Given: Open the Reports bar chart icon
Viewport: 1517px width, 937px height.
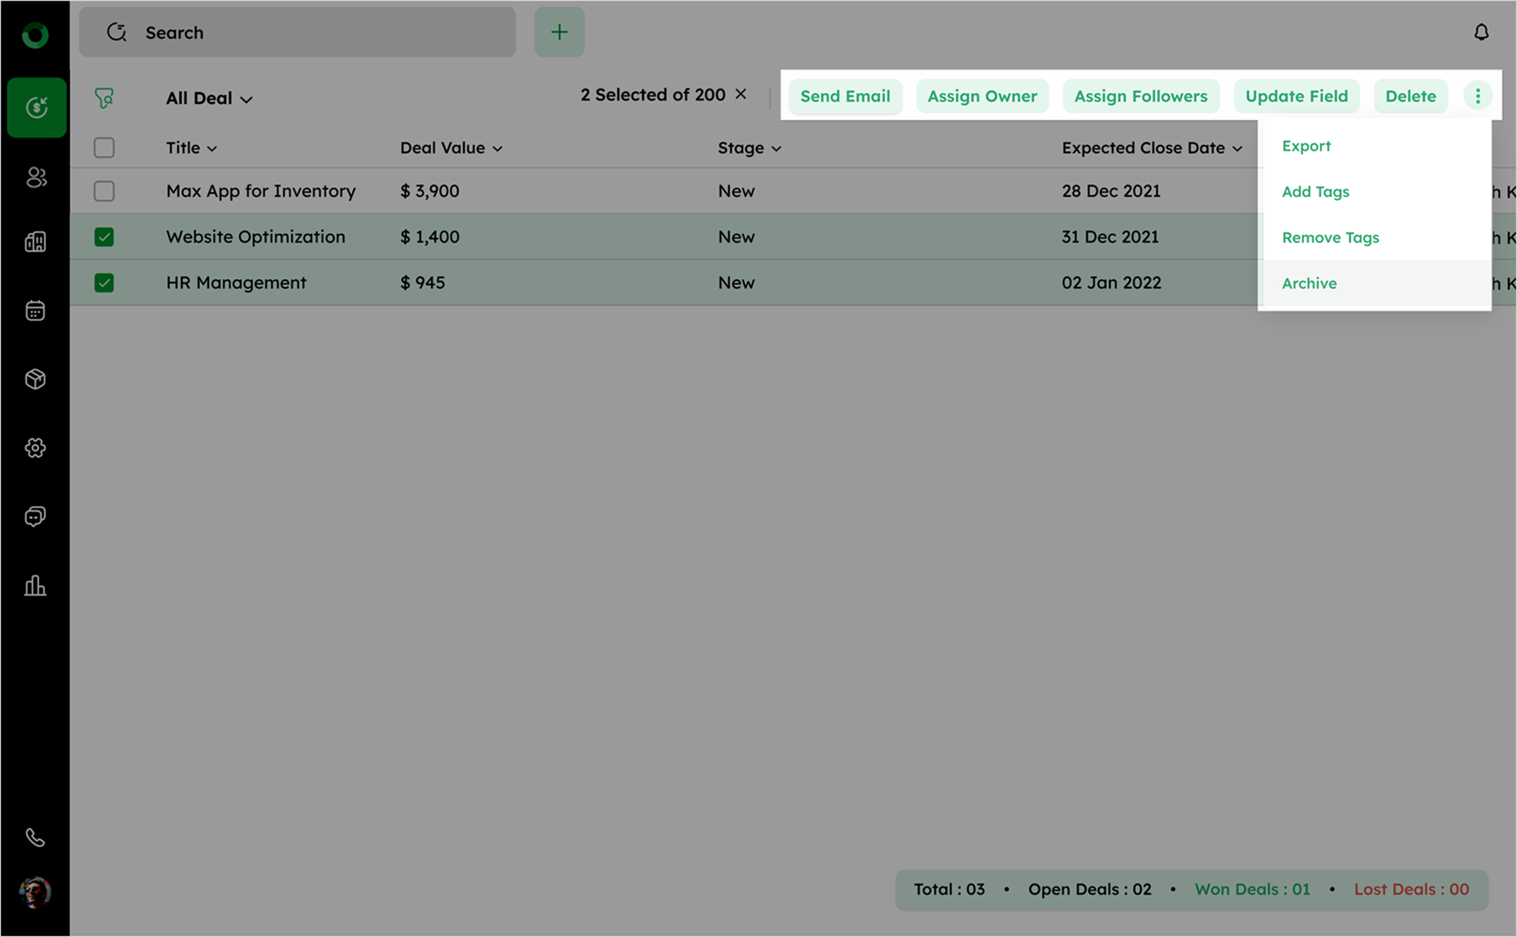Looking at the screenshot, I should 35,585.
